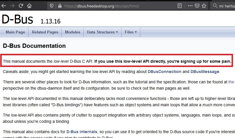Toggle reader view icon in address bar
The height and width of the screenshot is (138, 235).
click(x=180, y=6)
